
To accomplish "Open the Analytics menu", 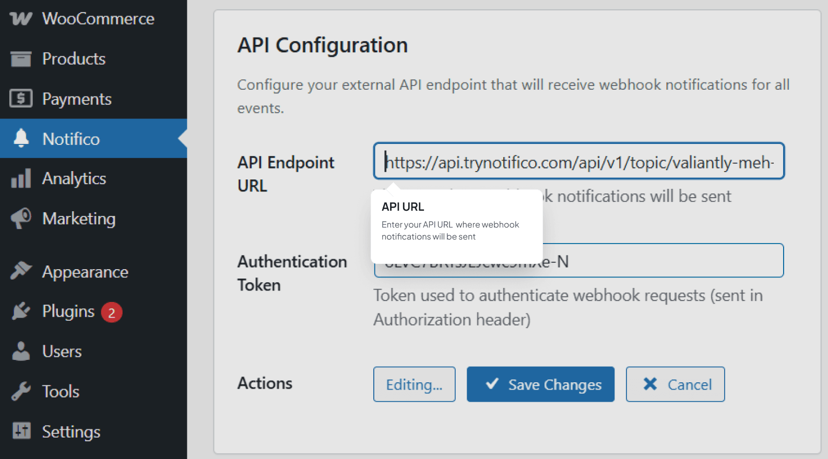I will tap(93, 178).
